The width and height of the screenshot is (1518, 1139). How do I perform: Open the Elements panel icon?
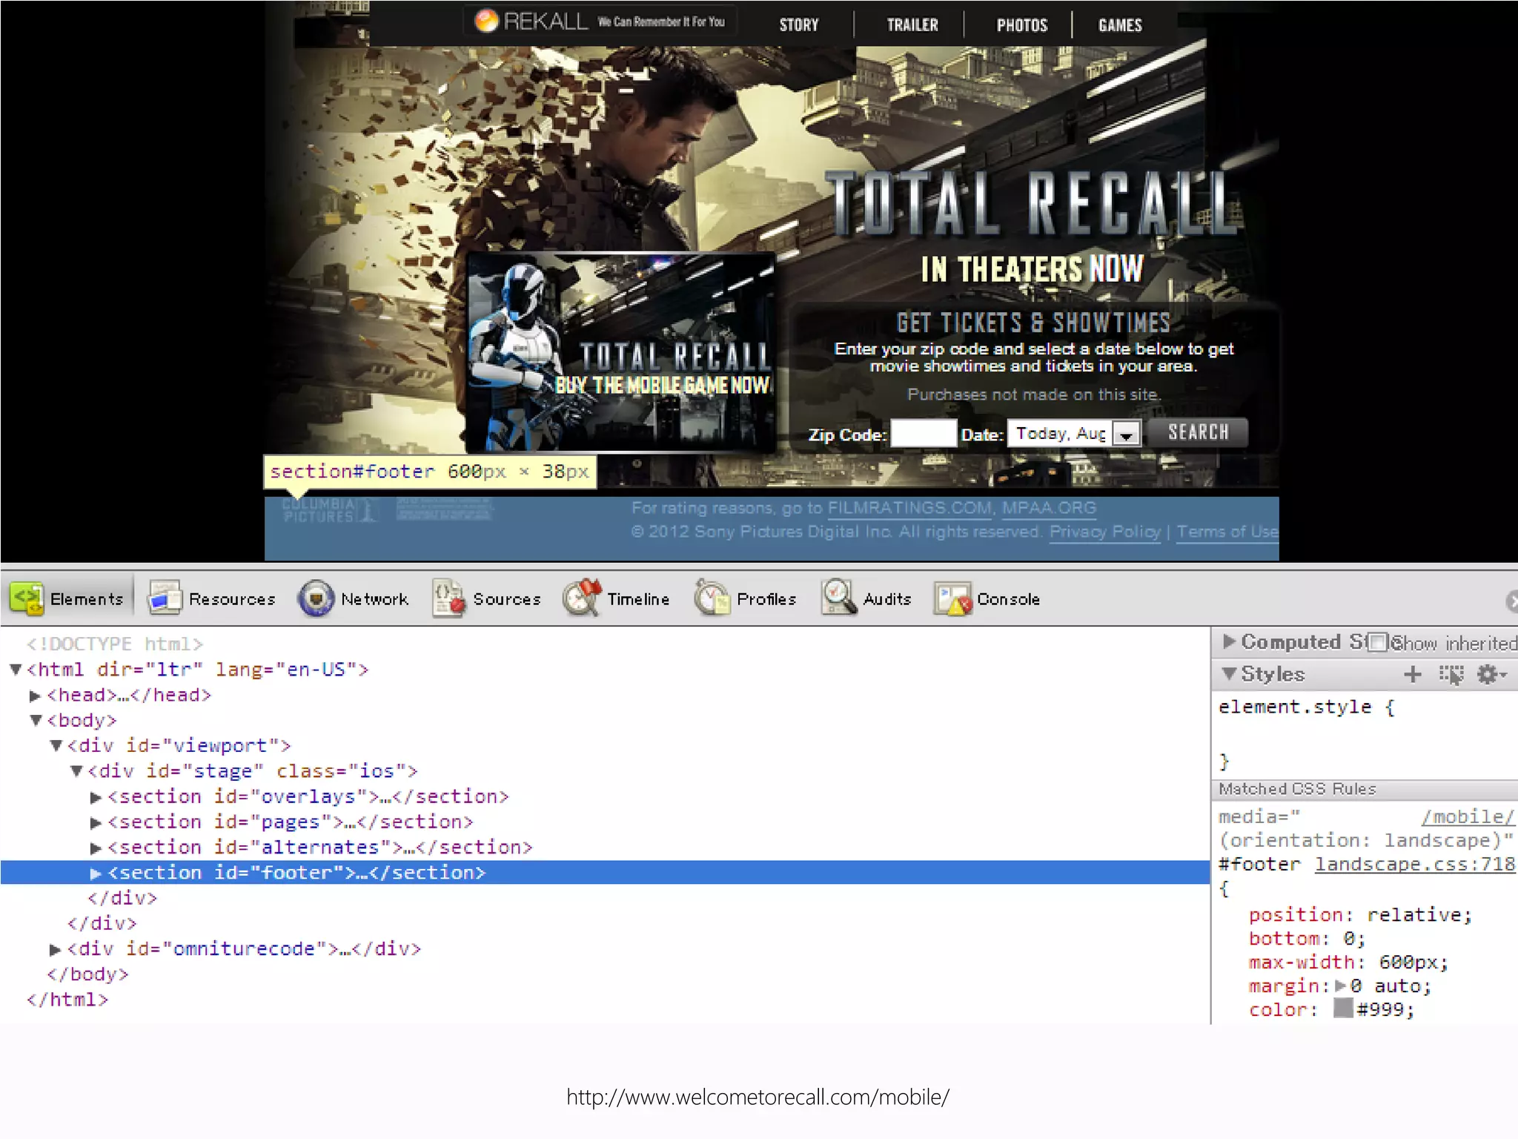point(27,598)
